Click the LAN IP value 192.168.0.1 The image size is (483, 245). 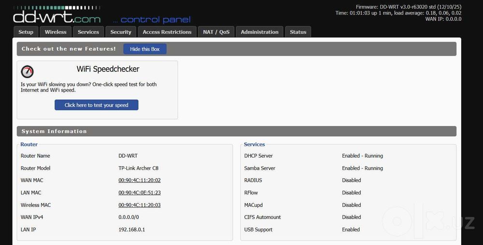point(132,229)
